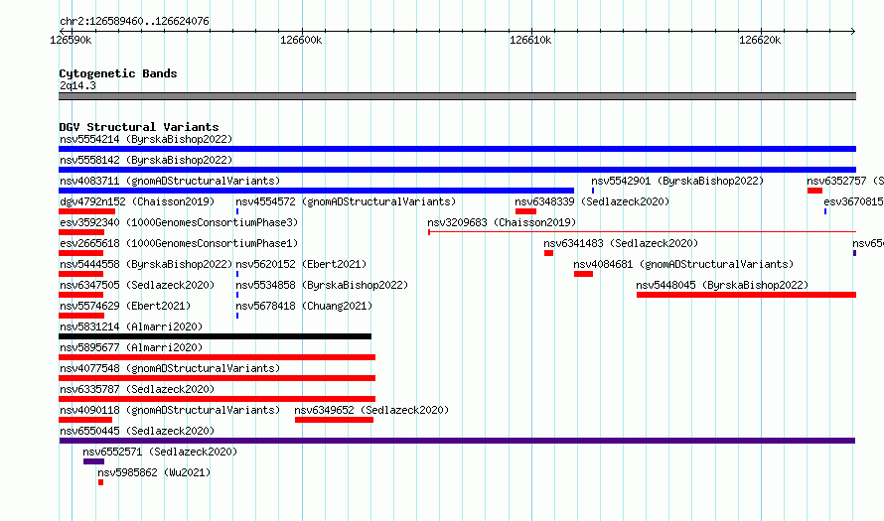Click the blue bar under nsv5558142
Viewport: 884px width, 521px height.
coord(457,170)
